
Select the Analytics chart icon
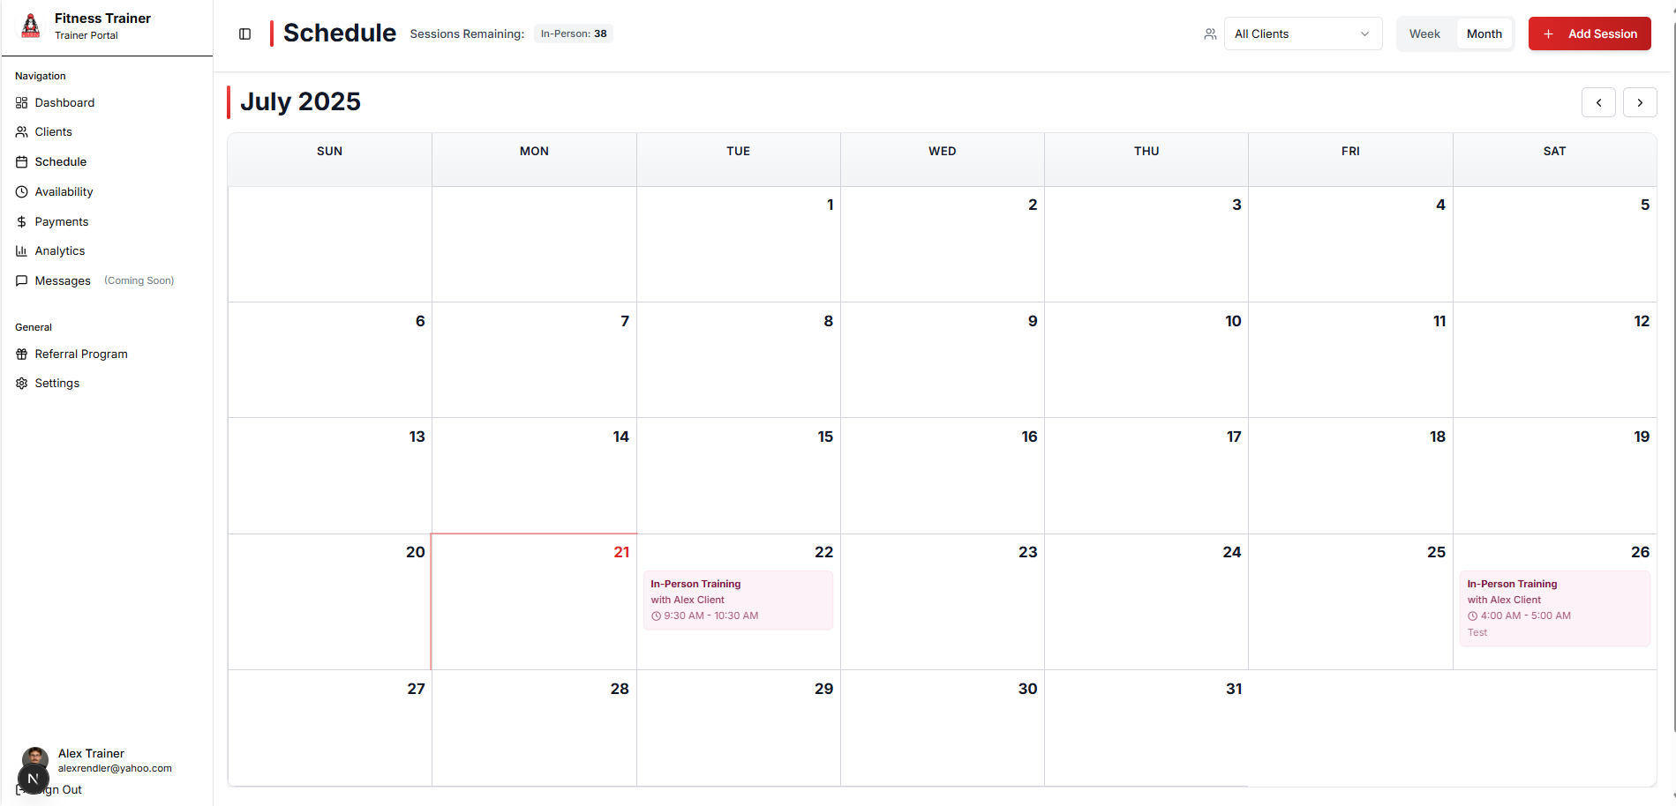click(21, 250)
